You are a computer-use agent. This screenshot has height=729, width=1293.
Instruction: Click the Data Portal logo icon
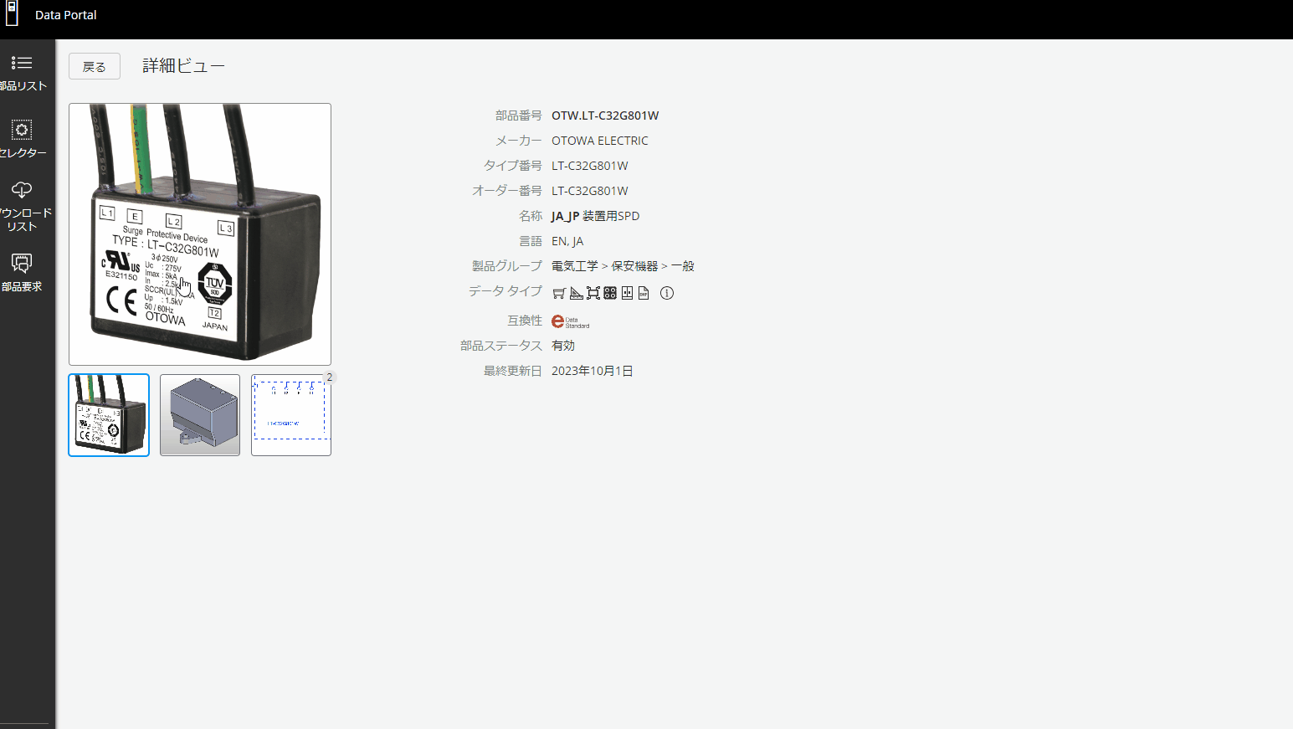(x=13, y=13)
